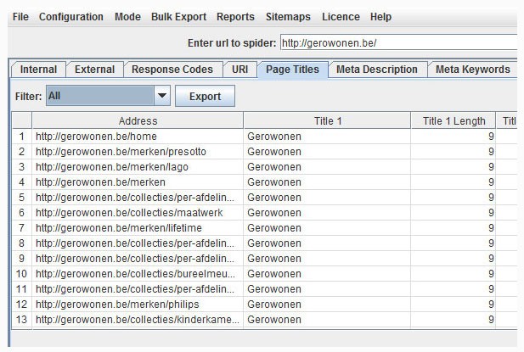Screen dimensions: 524x352
Task: Open the Reports menu
Action: pyautogui.click(x=235, y=17)
